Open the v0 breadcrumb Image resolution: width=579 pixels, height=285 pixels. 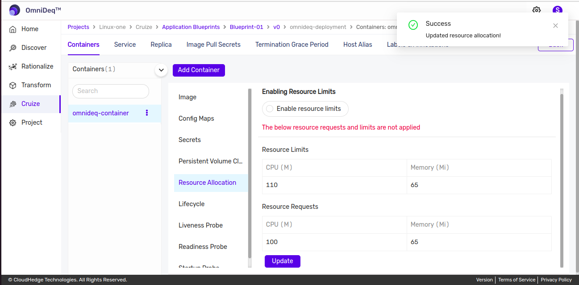[276, 27]
